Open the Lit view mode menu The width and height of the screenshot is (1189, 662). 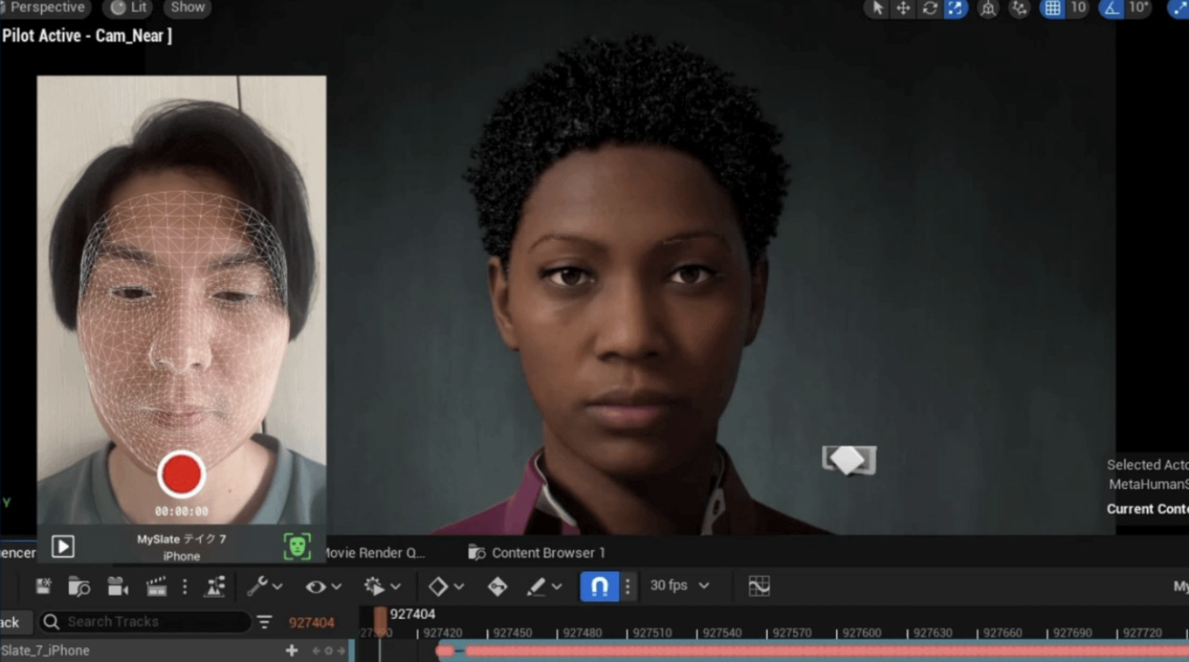click(129, 7)
